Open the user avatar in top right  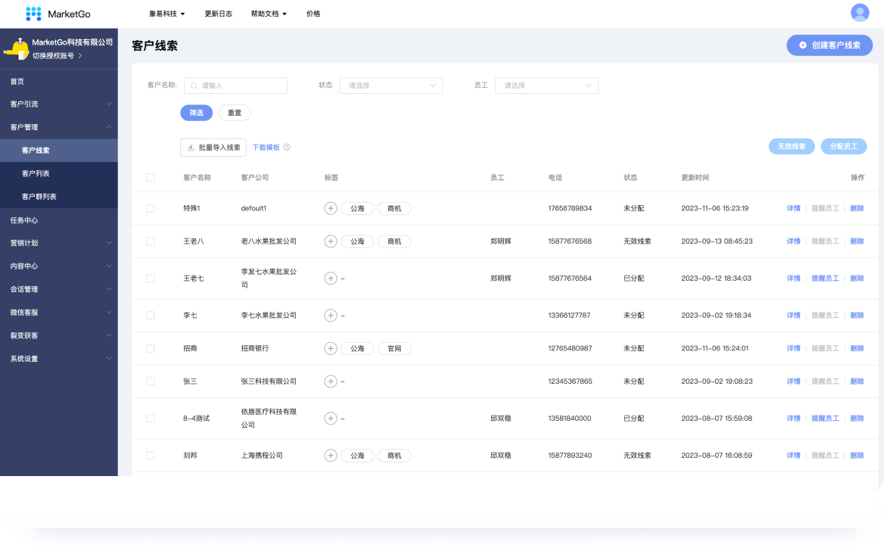(860, 13)
